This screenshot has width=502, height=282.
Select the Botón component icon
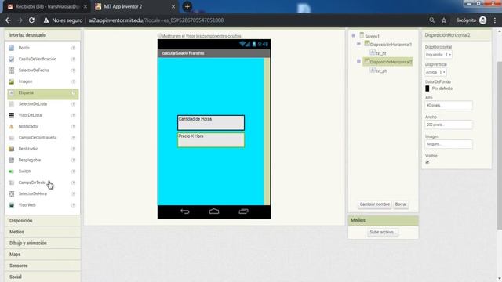pos(12,48)
